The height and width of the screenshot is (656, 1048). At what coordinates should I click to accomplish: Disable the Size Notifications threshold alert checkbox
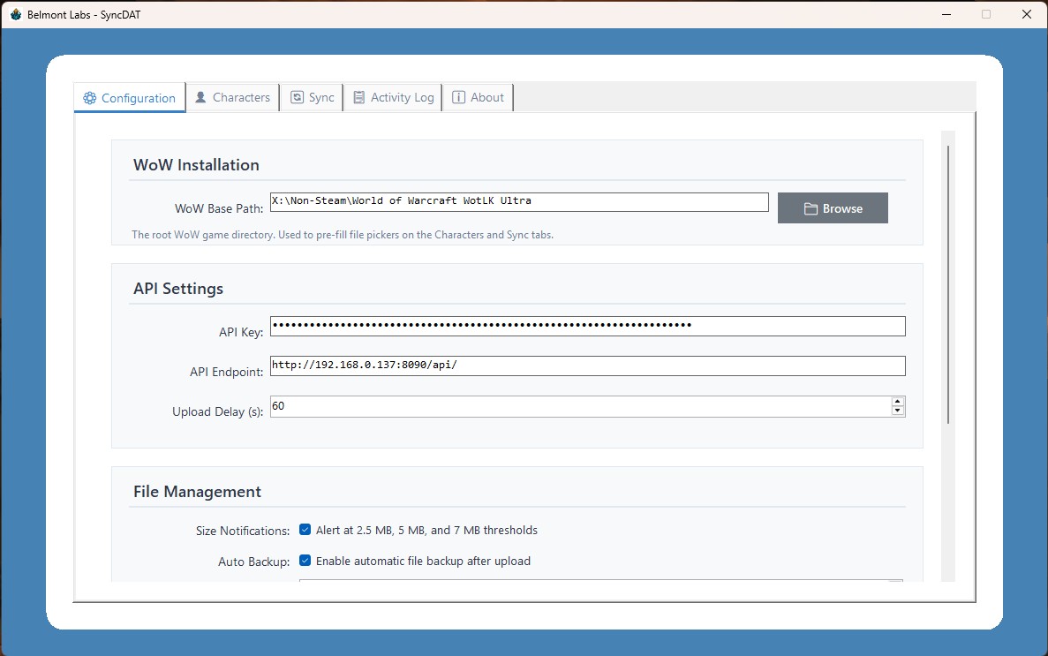305,530
